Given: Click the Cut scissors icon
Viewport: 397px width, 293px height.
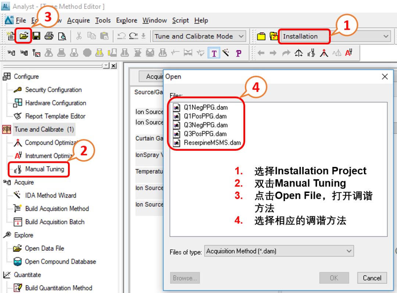Looking at the screenshot, I should click(79, 36).
